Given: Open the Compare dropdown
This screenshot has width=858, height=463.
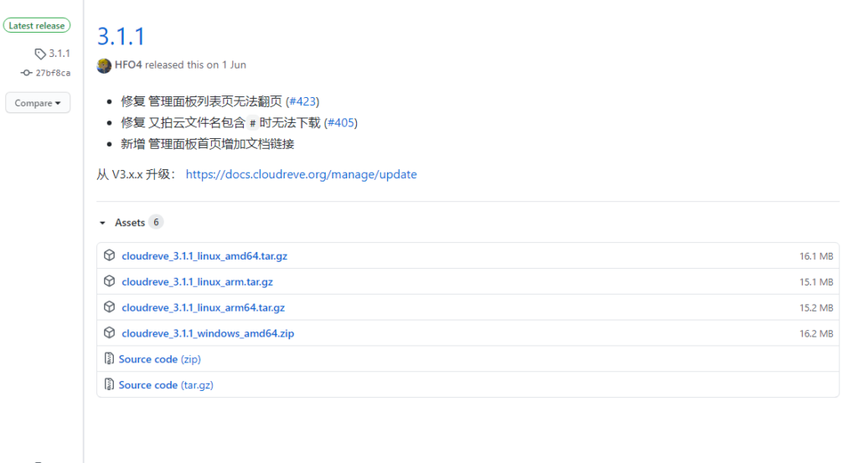Looking at the screenshot, I should click(38, 103).
